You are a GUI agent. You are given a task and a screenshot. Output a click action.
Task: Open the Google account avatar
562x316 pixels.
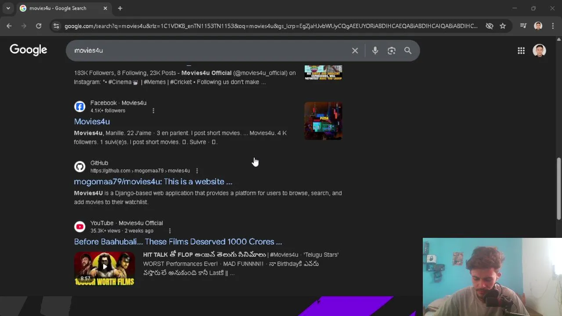point(539,50)
